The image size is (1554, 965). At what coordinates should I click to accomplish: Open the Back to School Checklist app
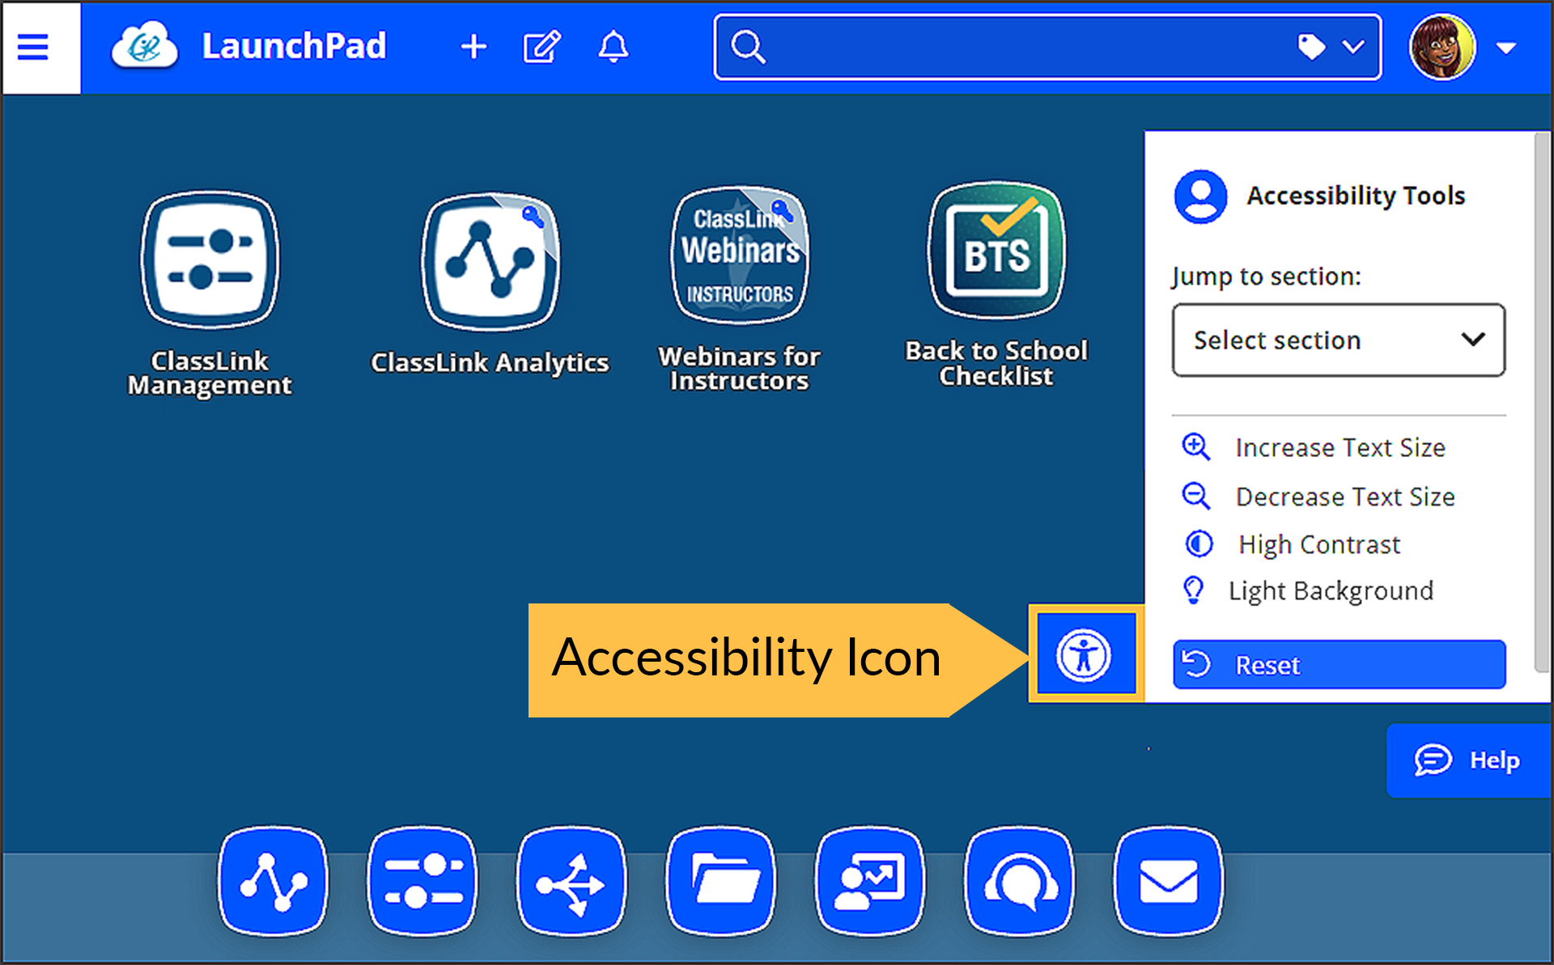[996, 251]
